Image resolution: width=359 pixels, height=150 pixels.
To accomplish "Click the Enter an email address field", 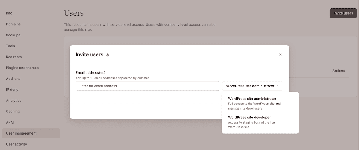I will (x=148, y=86).
